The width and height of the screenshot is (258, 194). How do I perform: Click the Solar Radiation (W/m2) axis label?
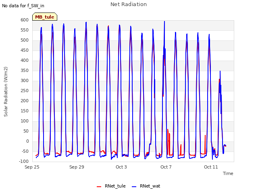(x=6, y=92)
